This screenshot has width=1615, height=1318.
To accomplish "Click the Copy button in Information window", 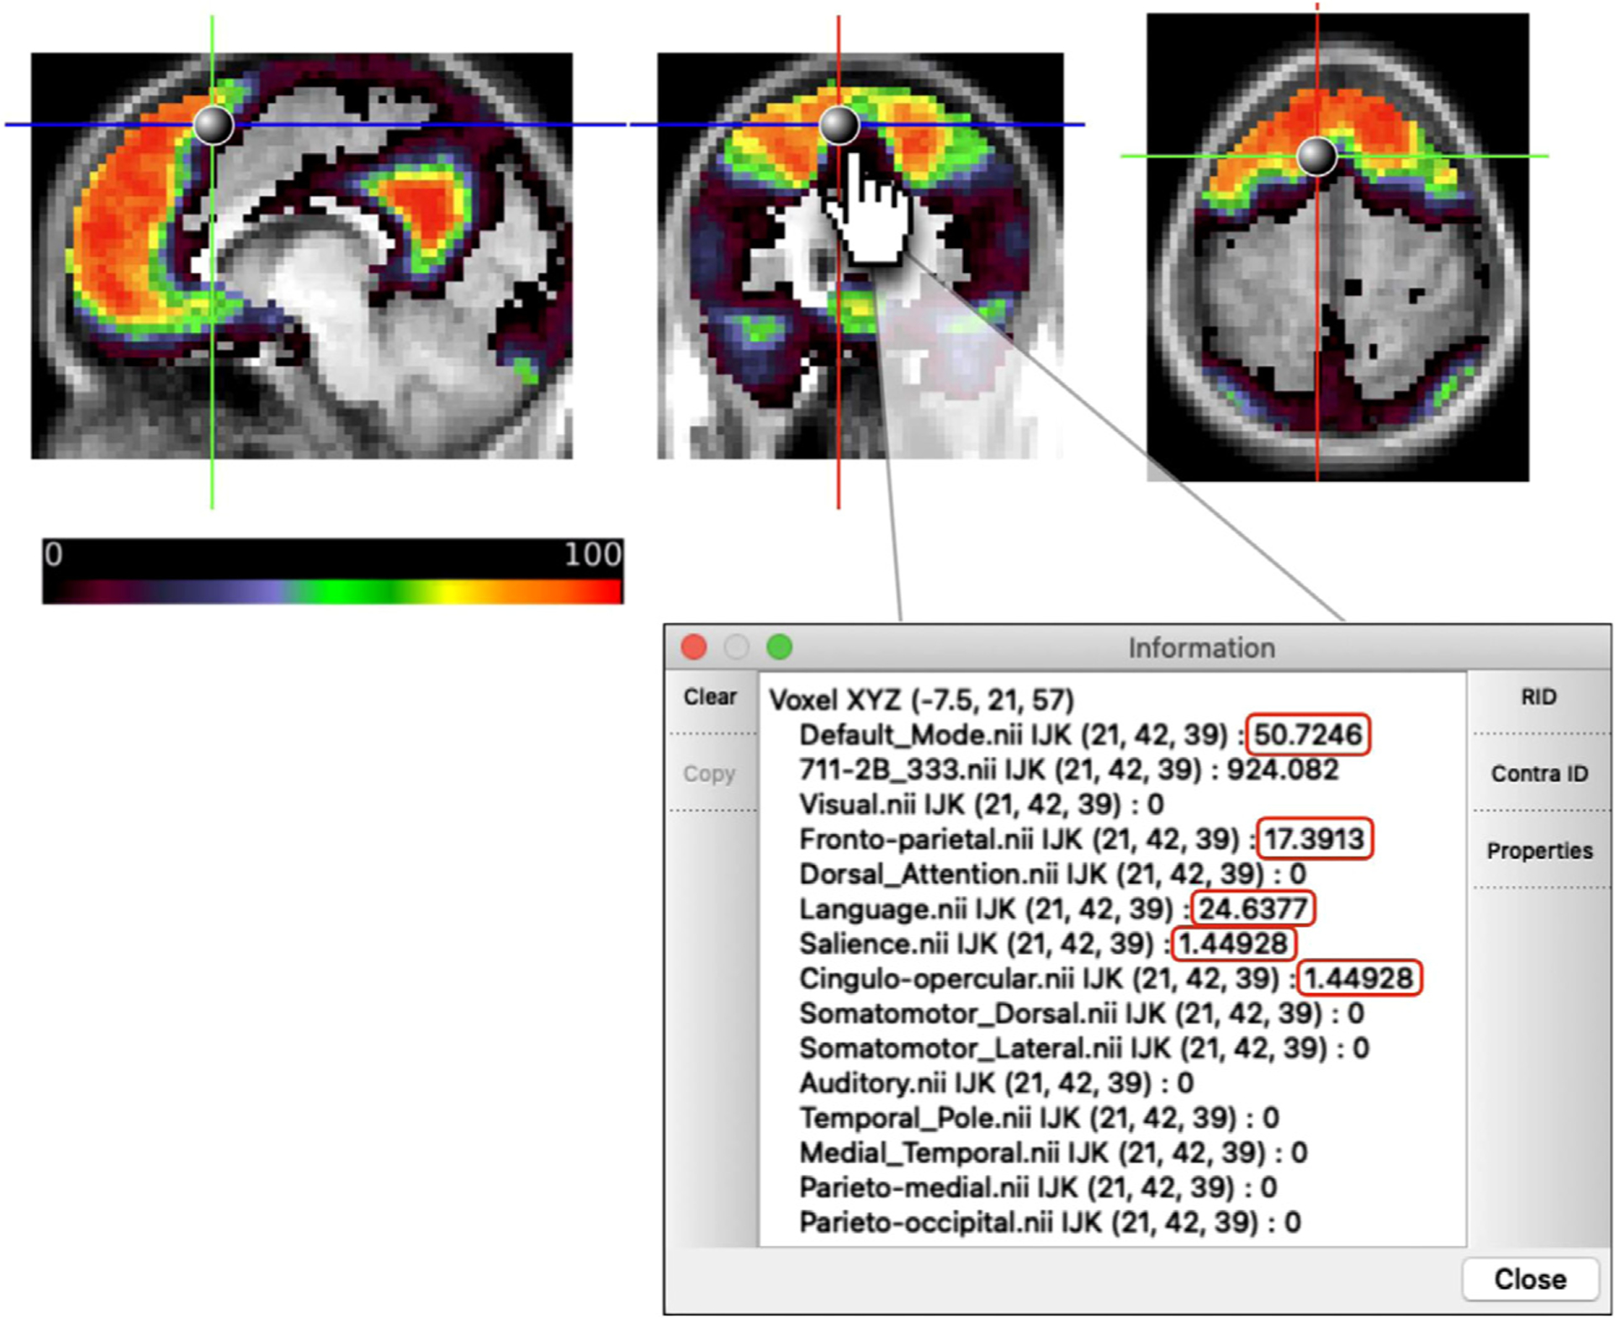I will click(x=709, y=773).
